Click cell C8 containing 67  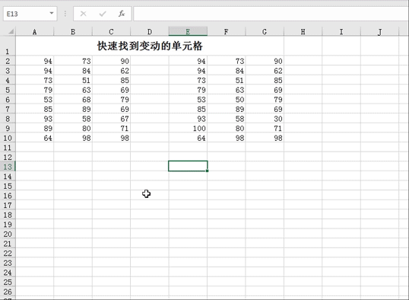tap(111, 119)
